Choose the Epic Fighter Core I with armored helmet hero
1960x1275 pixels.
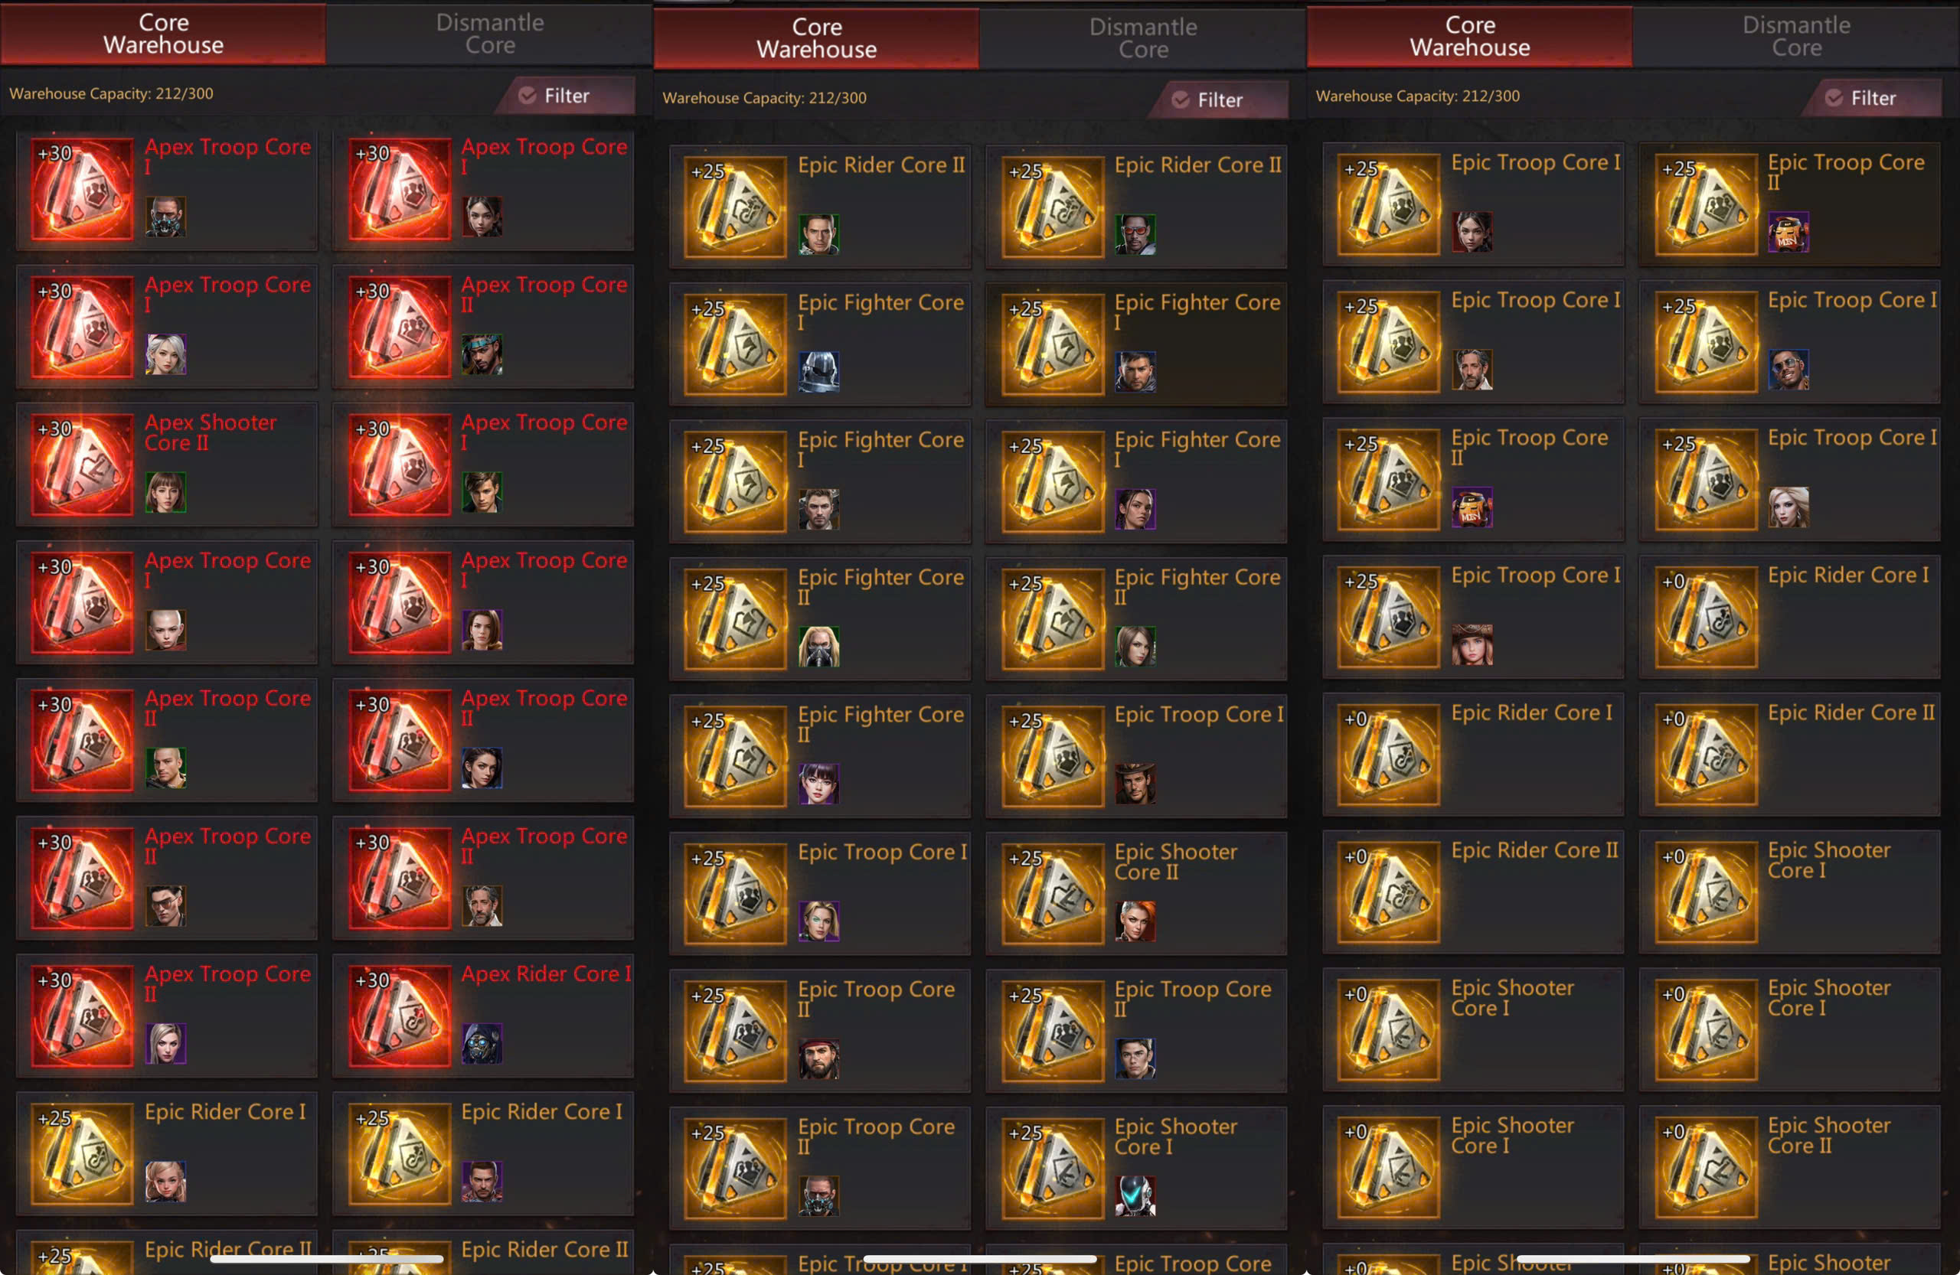pyautogui.click(x=819, y=344)
